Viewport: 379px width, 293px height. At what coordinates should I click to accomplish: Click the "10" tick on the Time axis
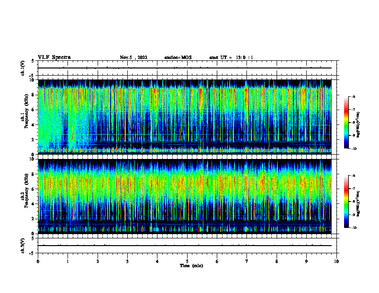point(336,261)
